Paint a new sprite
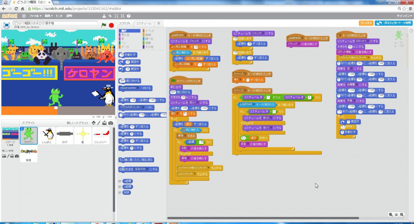The width and height of the screenshot is (414, 224). [x=99, y=123]
